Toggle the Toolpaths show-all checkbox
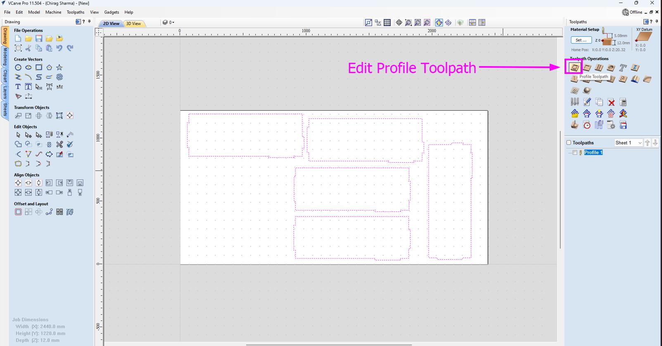Image resolution: width=662 pixels, height=346 pixels. (x=569, y=142)
